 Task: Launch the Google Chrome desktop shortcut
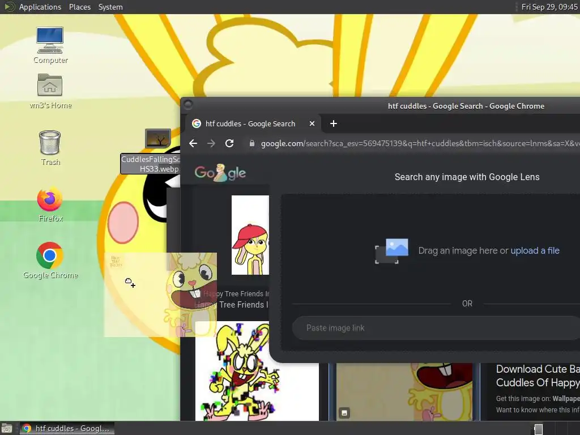pos(50,261)
